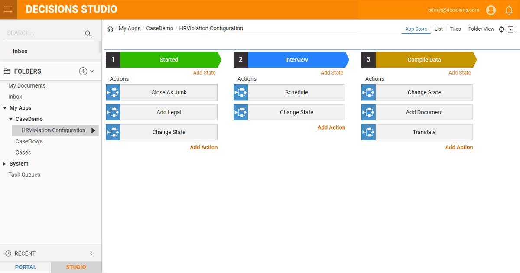Click Add State below Started header
Image resolution: width=520 pixels, height=273 pixels.
click(204, 73)
